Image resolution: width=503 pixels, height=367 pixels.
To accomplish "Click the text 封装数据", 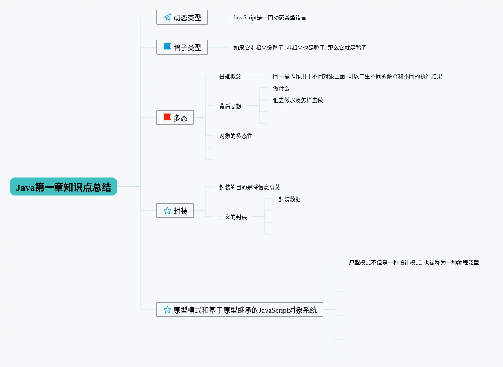I will click(x=290, y=199).
